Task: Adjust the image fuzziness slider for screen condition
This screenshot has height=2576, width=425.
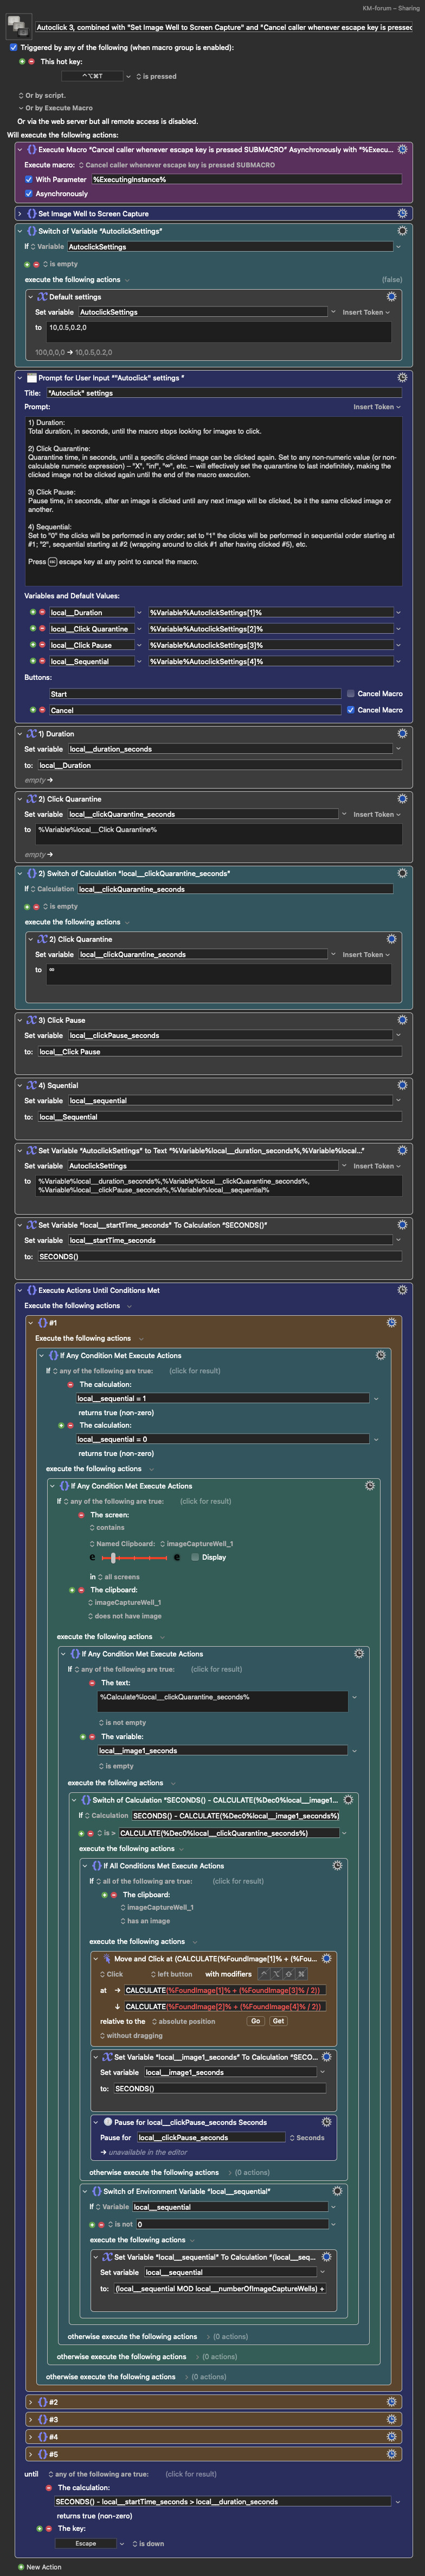Action: click(x=114, y=1557)
